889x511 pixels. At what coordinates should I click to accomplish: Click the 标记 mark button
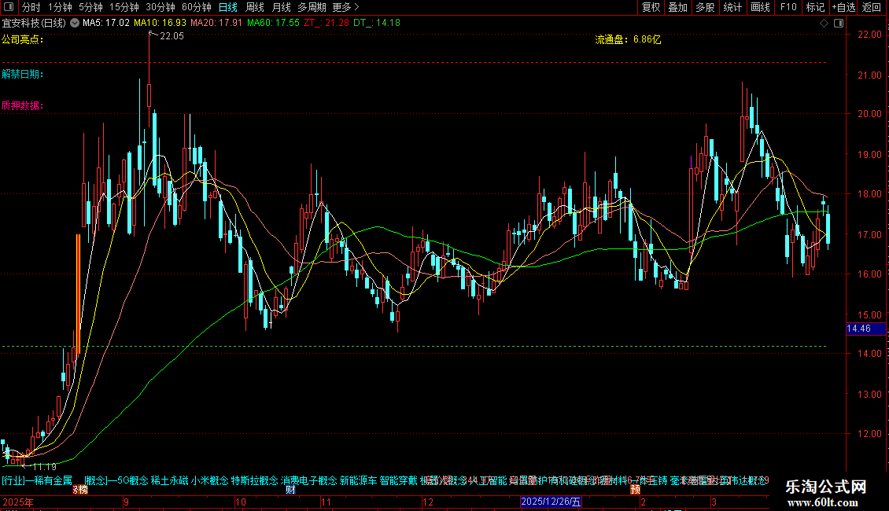click(x=815, y=7)
